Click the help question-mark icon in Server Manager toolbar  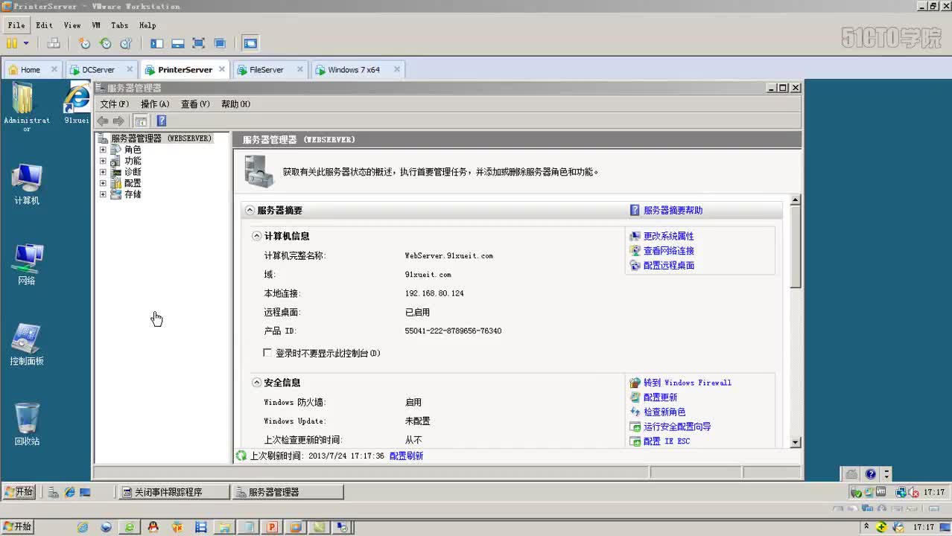click(x=161, y=121)
